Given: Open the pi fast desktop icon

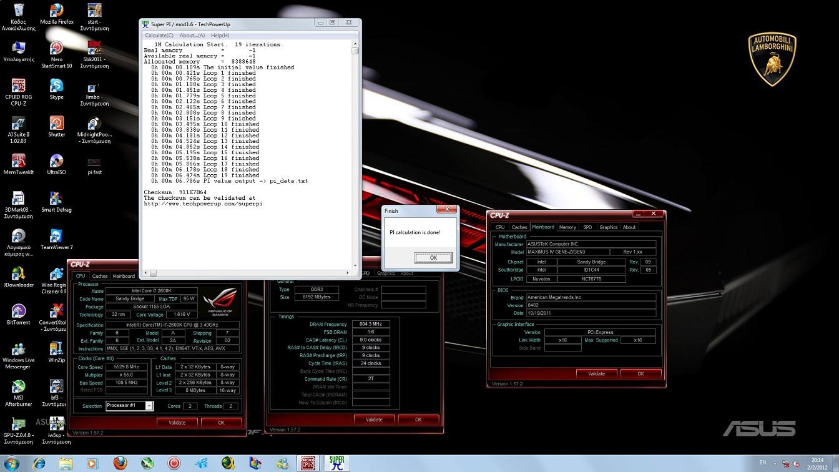Looking at the screenshot, I should pos(94,164).
